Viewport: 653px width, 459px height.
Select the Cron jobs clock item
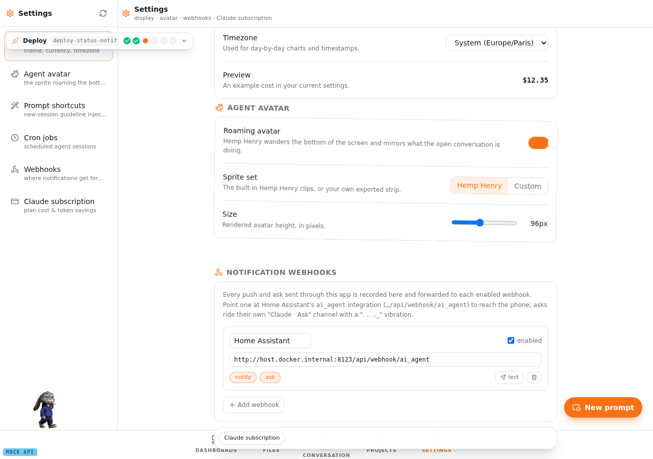59,141
